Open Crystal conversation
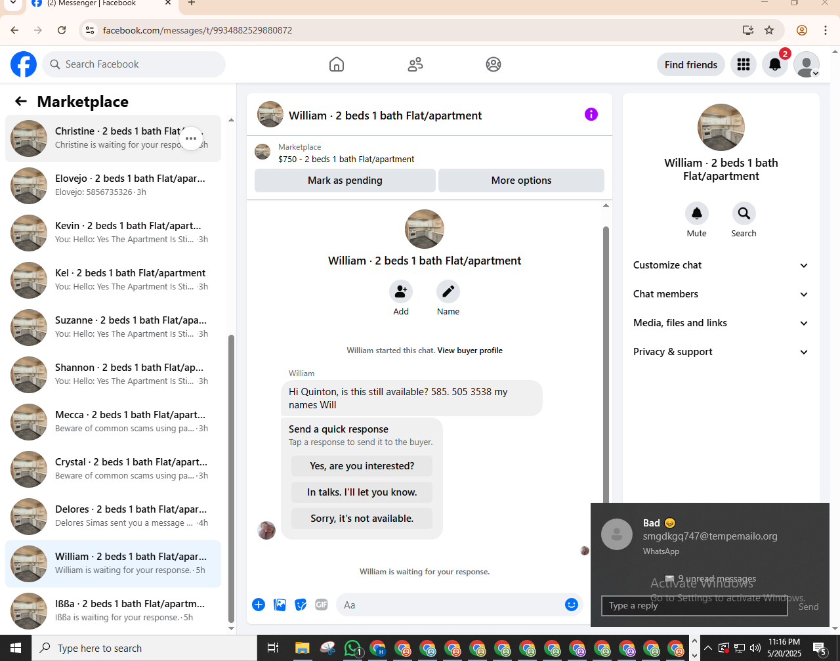 (x=113, y=469)
